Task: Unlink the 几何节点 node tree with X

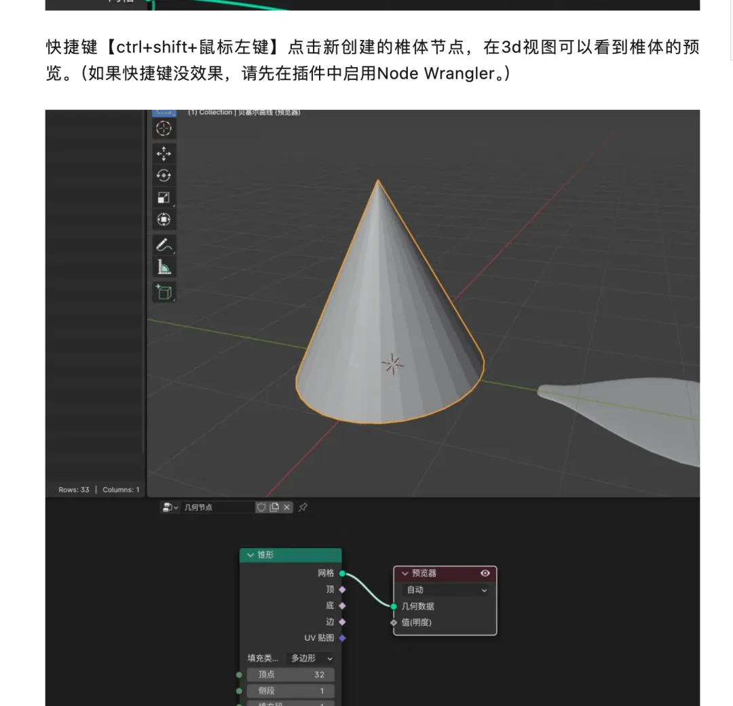Action: point(287,507)
